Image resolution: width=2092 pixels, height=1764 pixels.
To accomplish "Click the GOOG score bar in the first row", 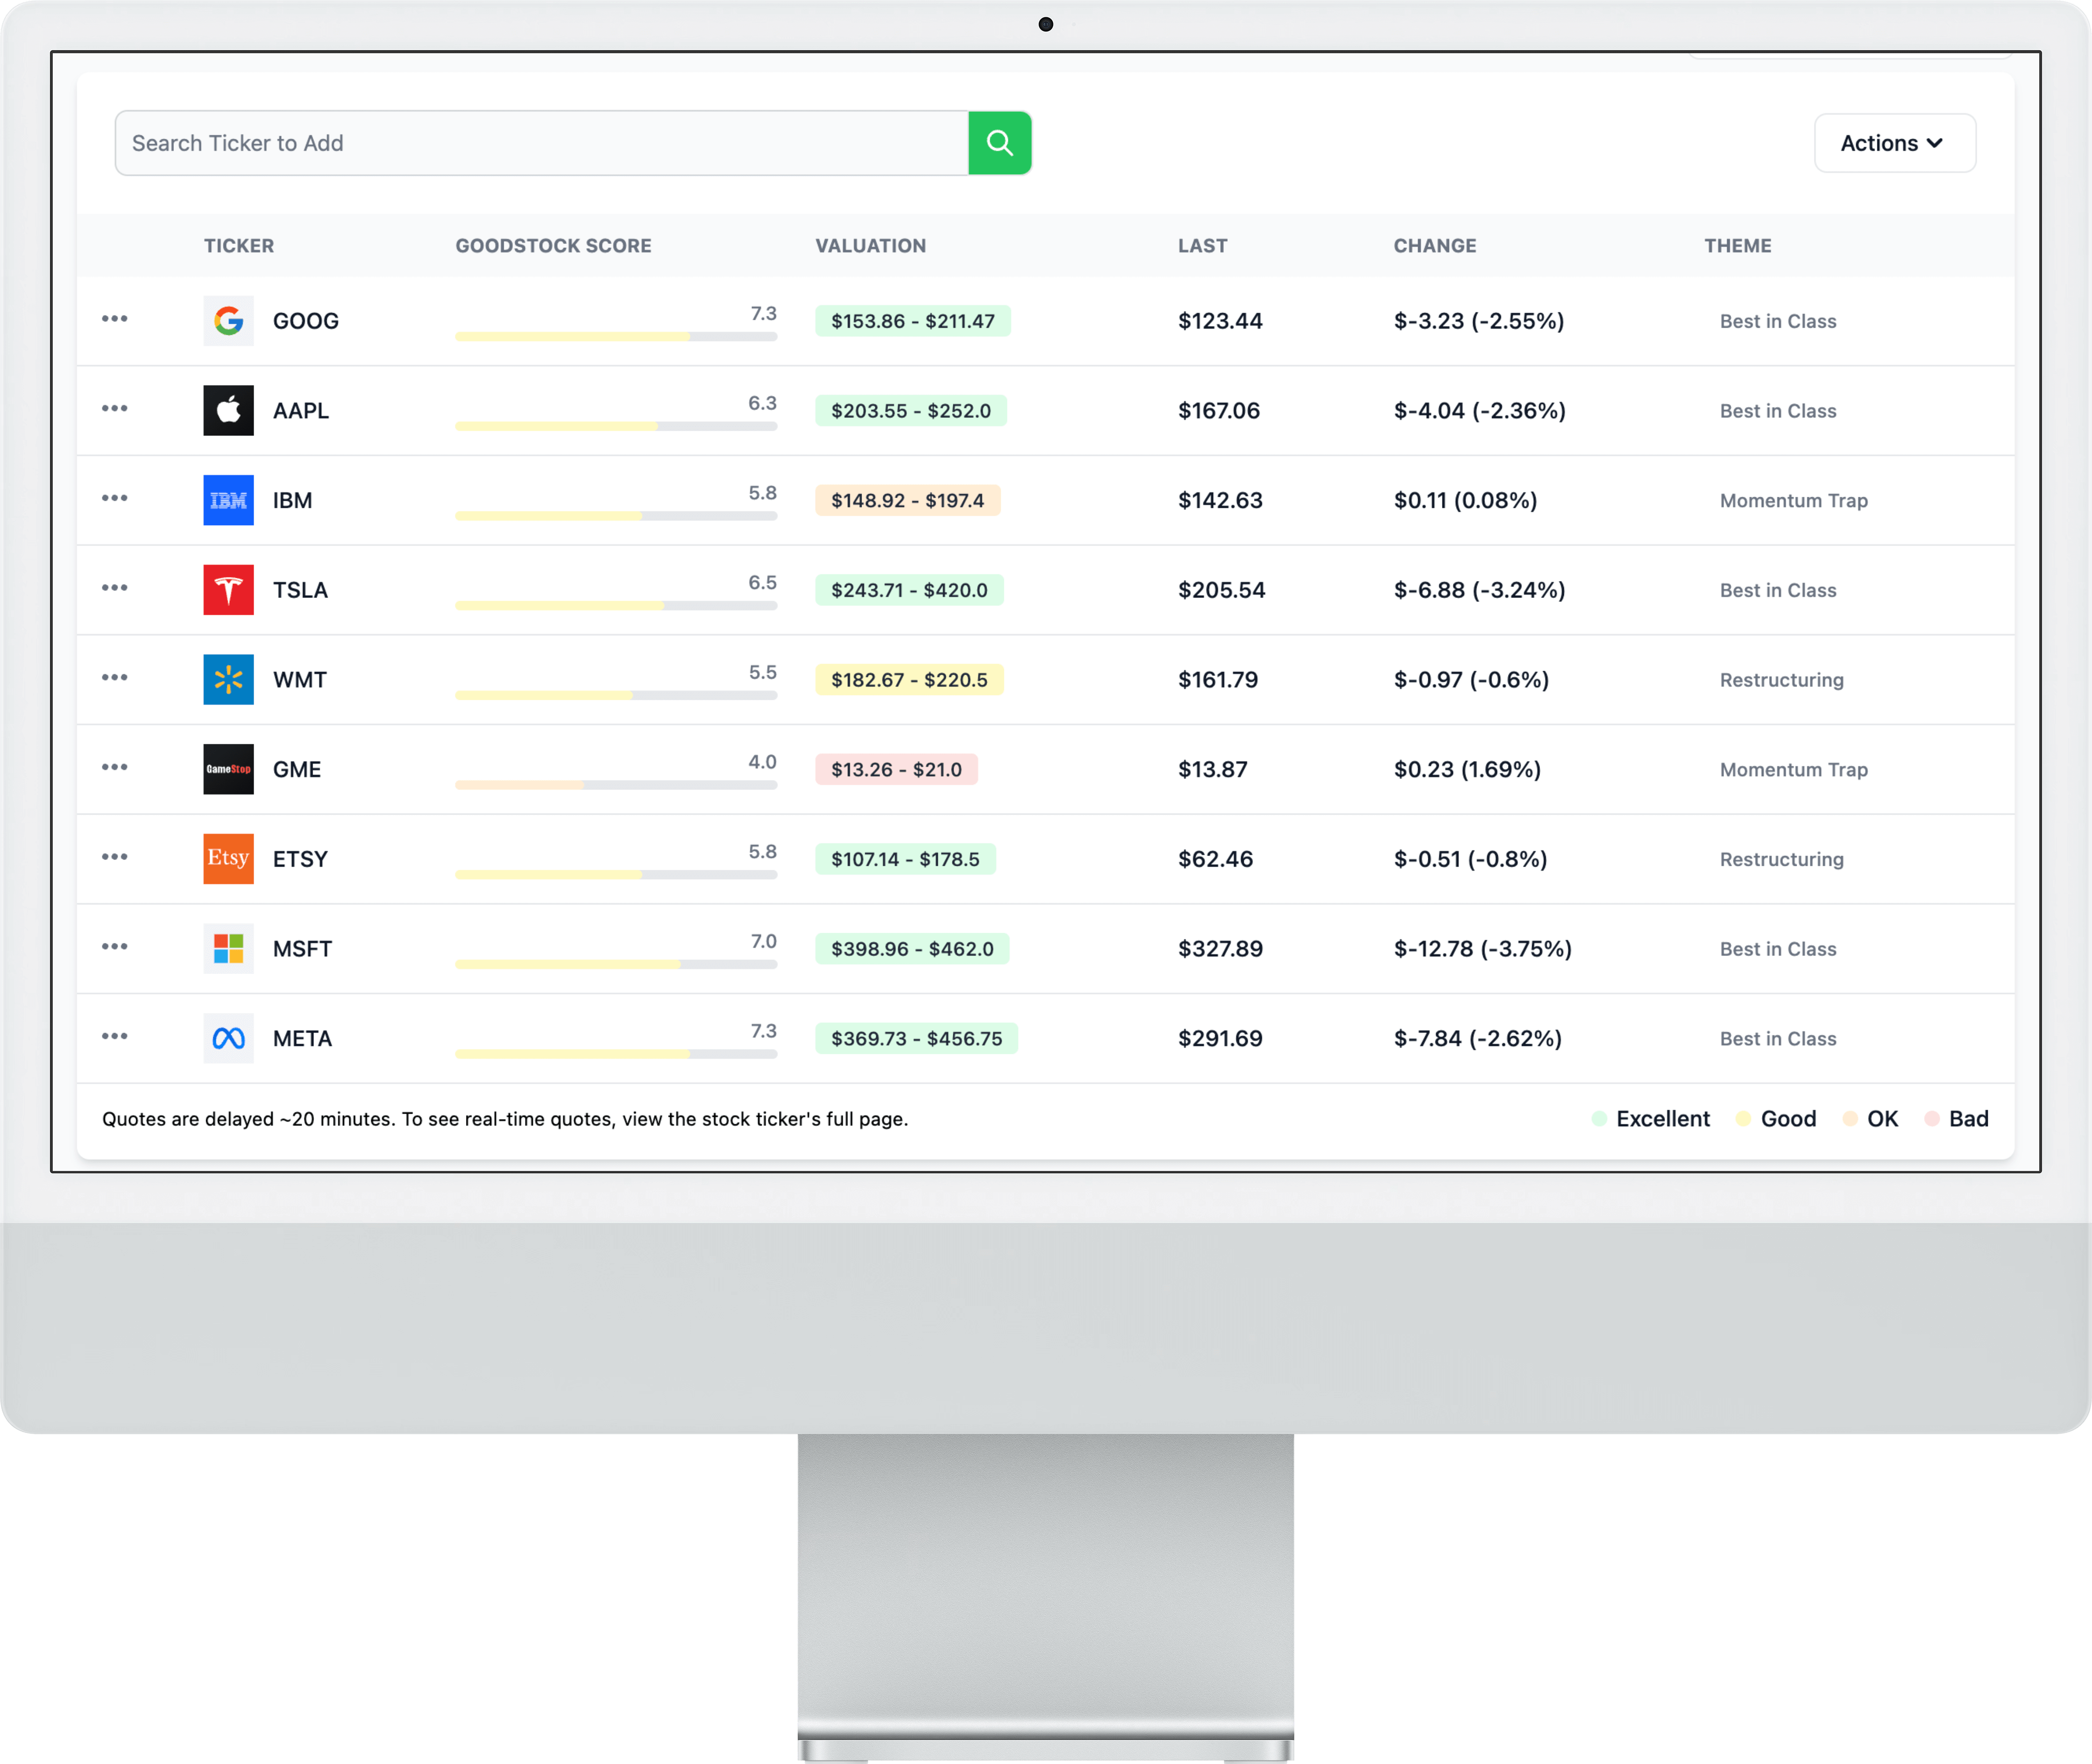I will [616, 337].
